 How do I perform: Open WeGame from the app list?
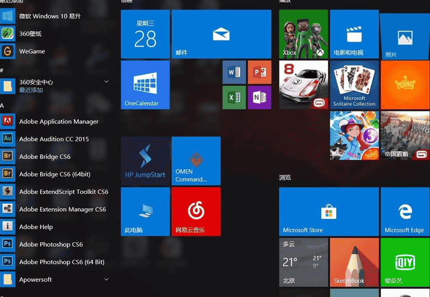[32, 51]
